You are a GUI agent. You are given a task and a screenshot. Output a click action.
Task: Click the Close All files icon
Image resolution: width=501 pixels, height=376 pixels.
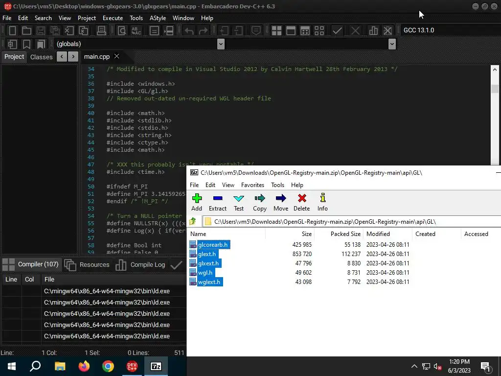click(x=83, y=31)
